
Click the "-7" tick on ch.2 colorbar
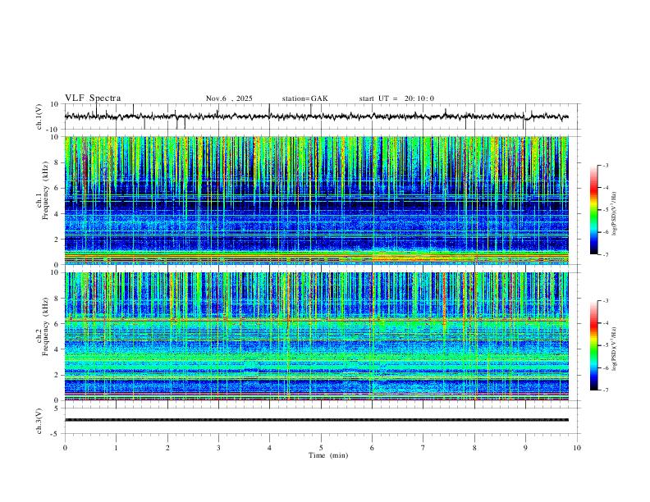point(606,390)
